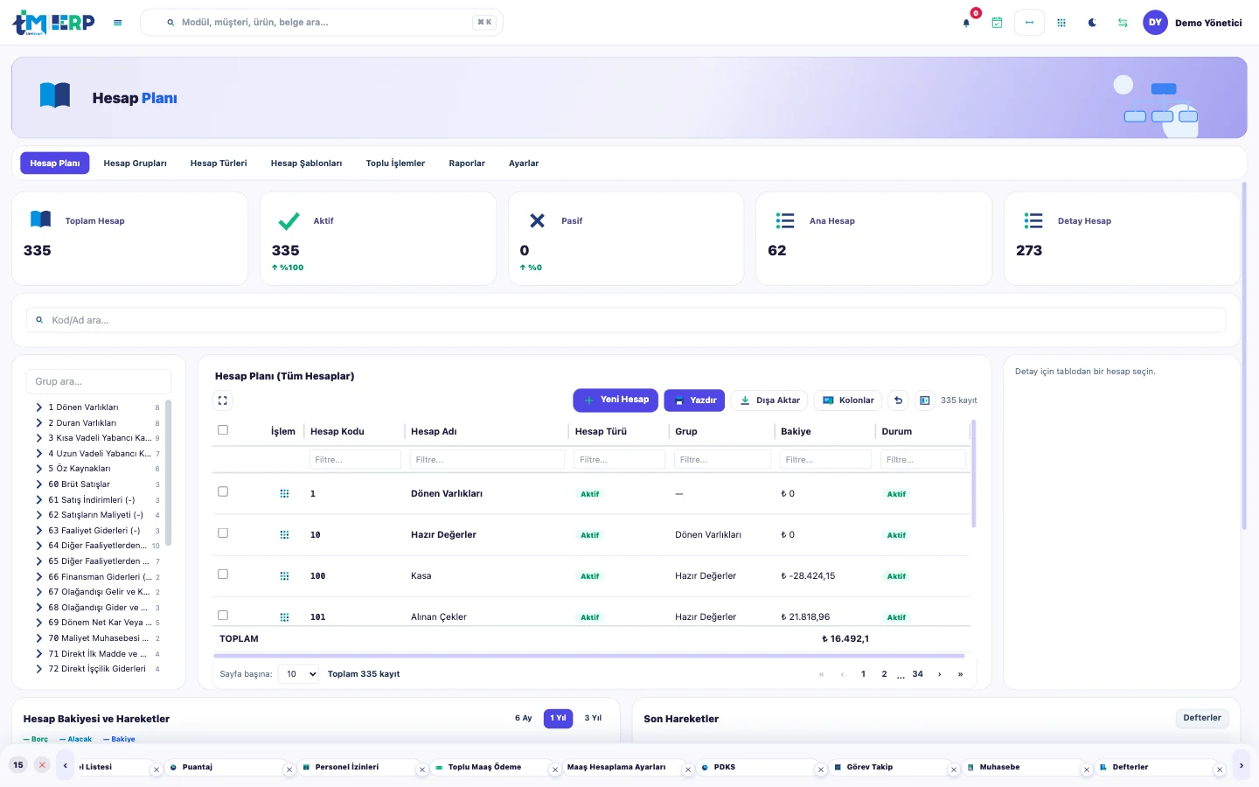Image resolution: width=1259 pixels, height=787 pixels.
Task: Open the rows-per-page dropdown
Action: [x=298, y=674]
